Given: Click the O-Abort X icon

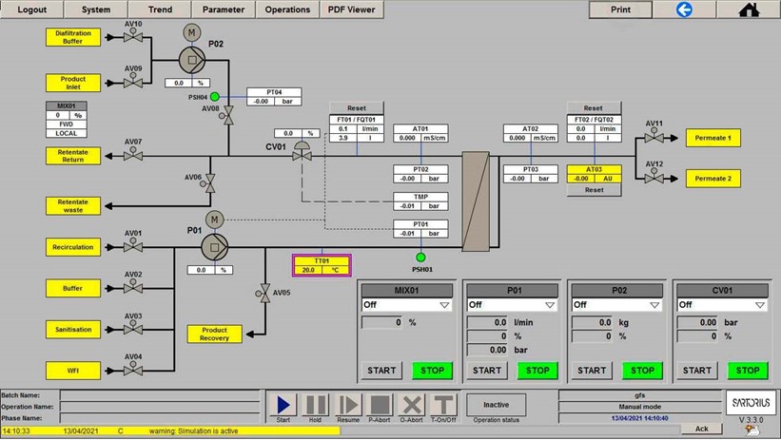Looking at the screenshot, I should coord(411,403).
